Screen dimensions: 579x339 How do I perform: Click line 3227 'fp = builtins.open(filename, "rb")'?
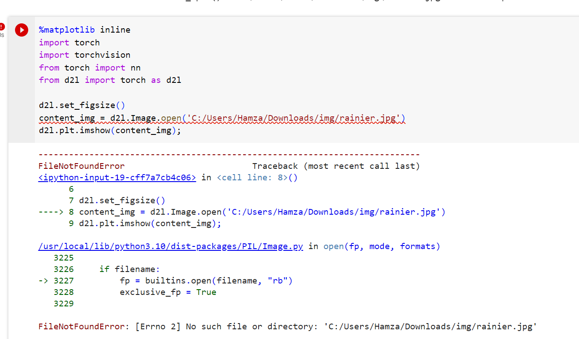206,281
